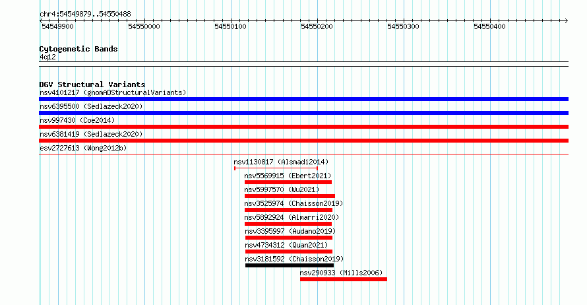This screenshot has width=587, height=305.
Task: Click the nsv4101217 (gnomADStructuralVariants) label
Action: click(x=113, y=92)
